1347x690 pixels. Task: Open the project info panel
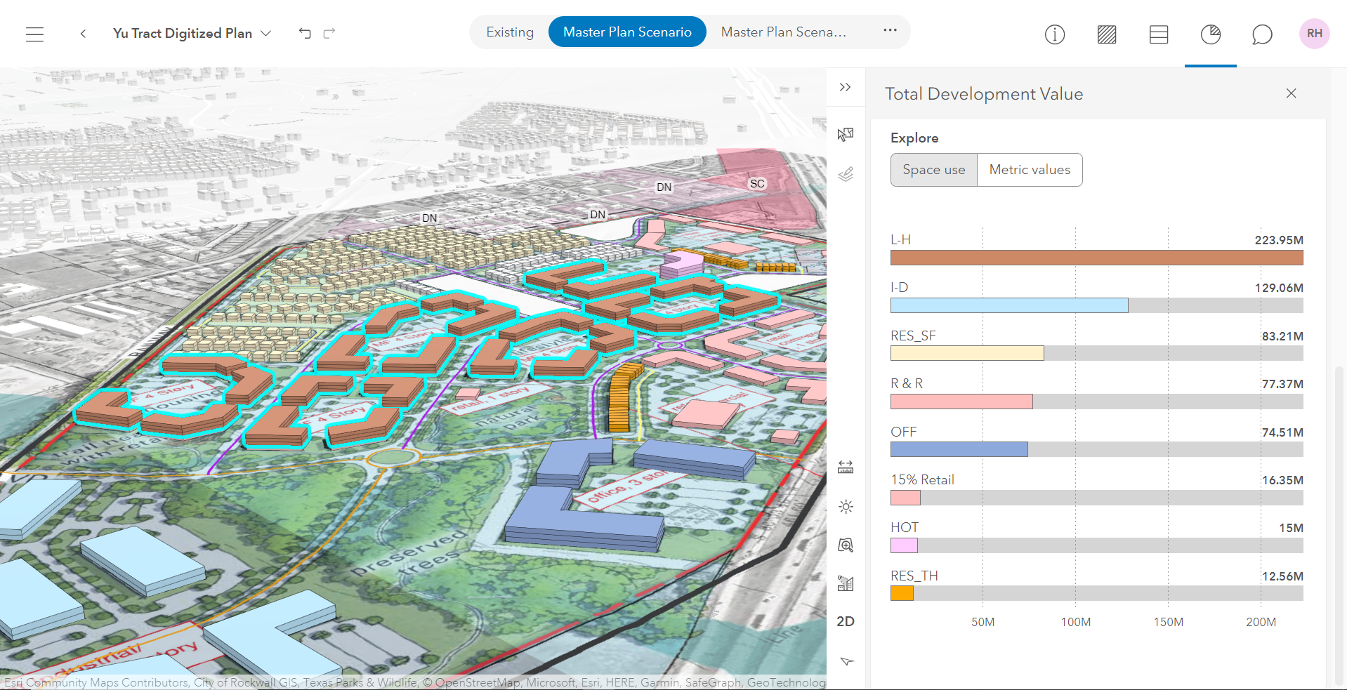1054,34
